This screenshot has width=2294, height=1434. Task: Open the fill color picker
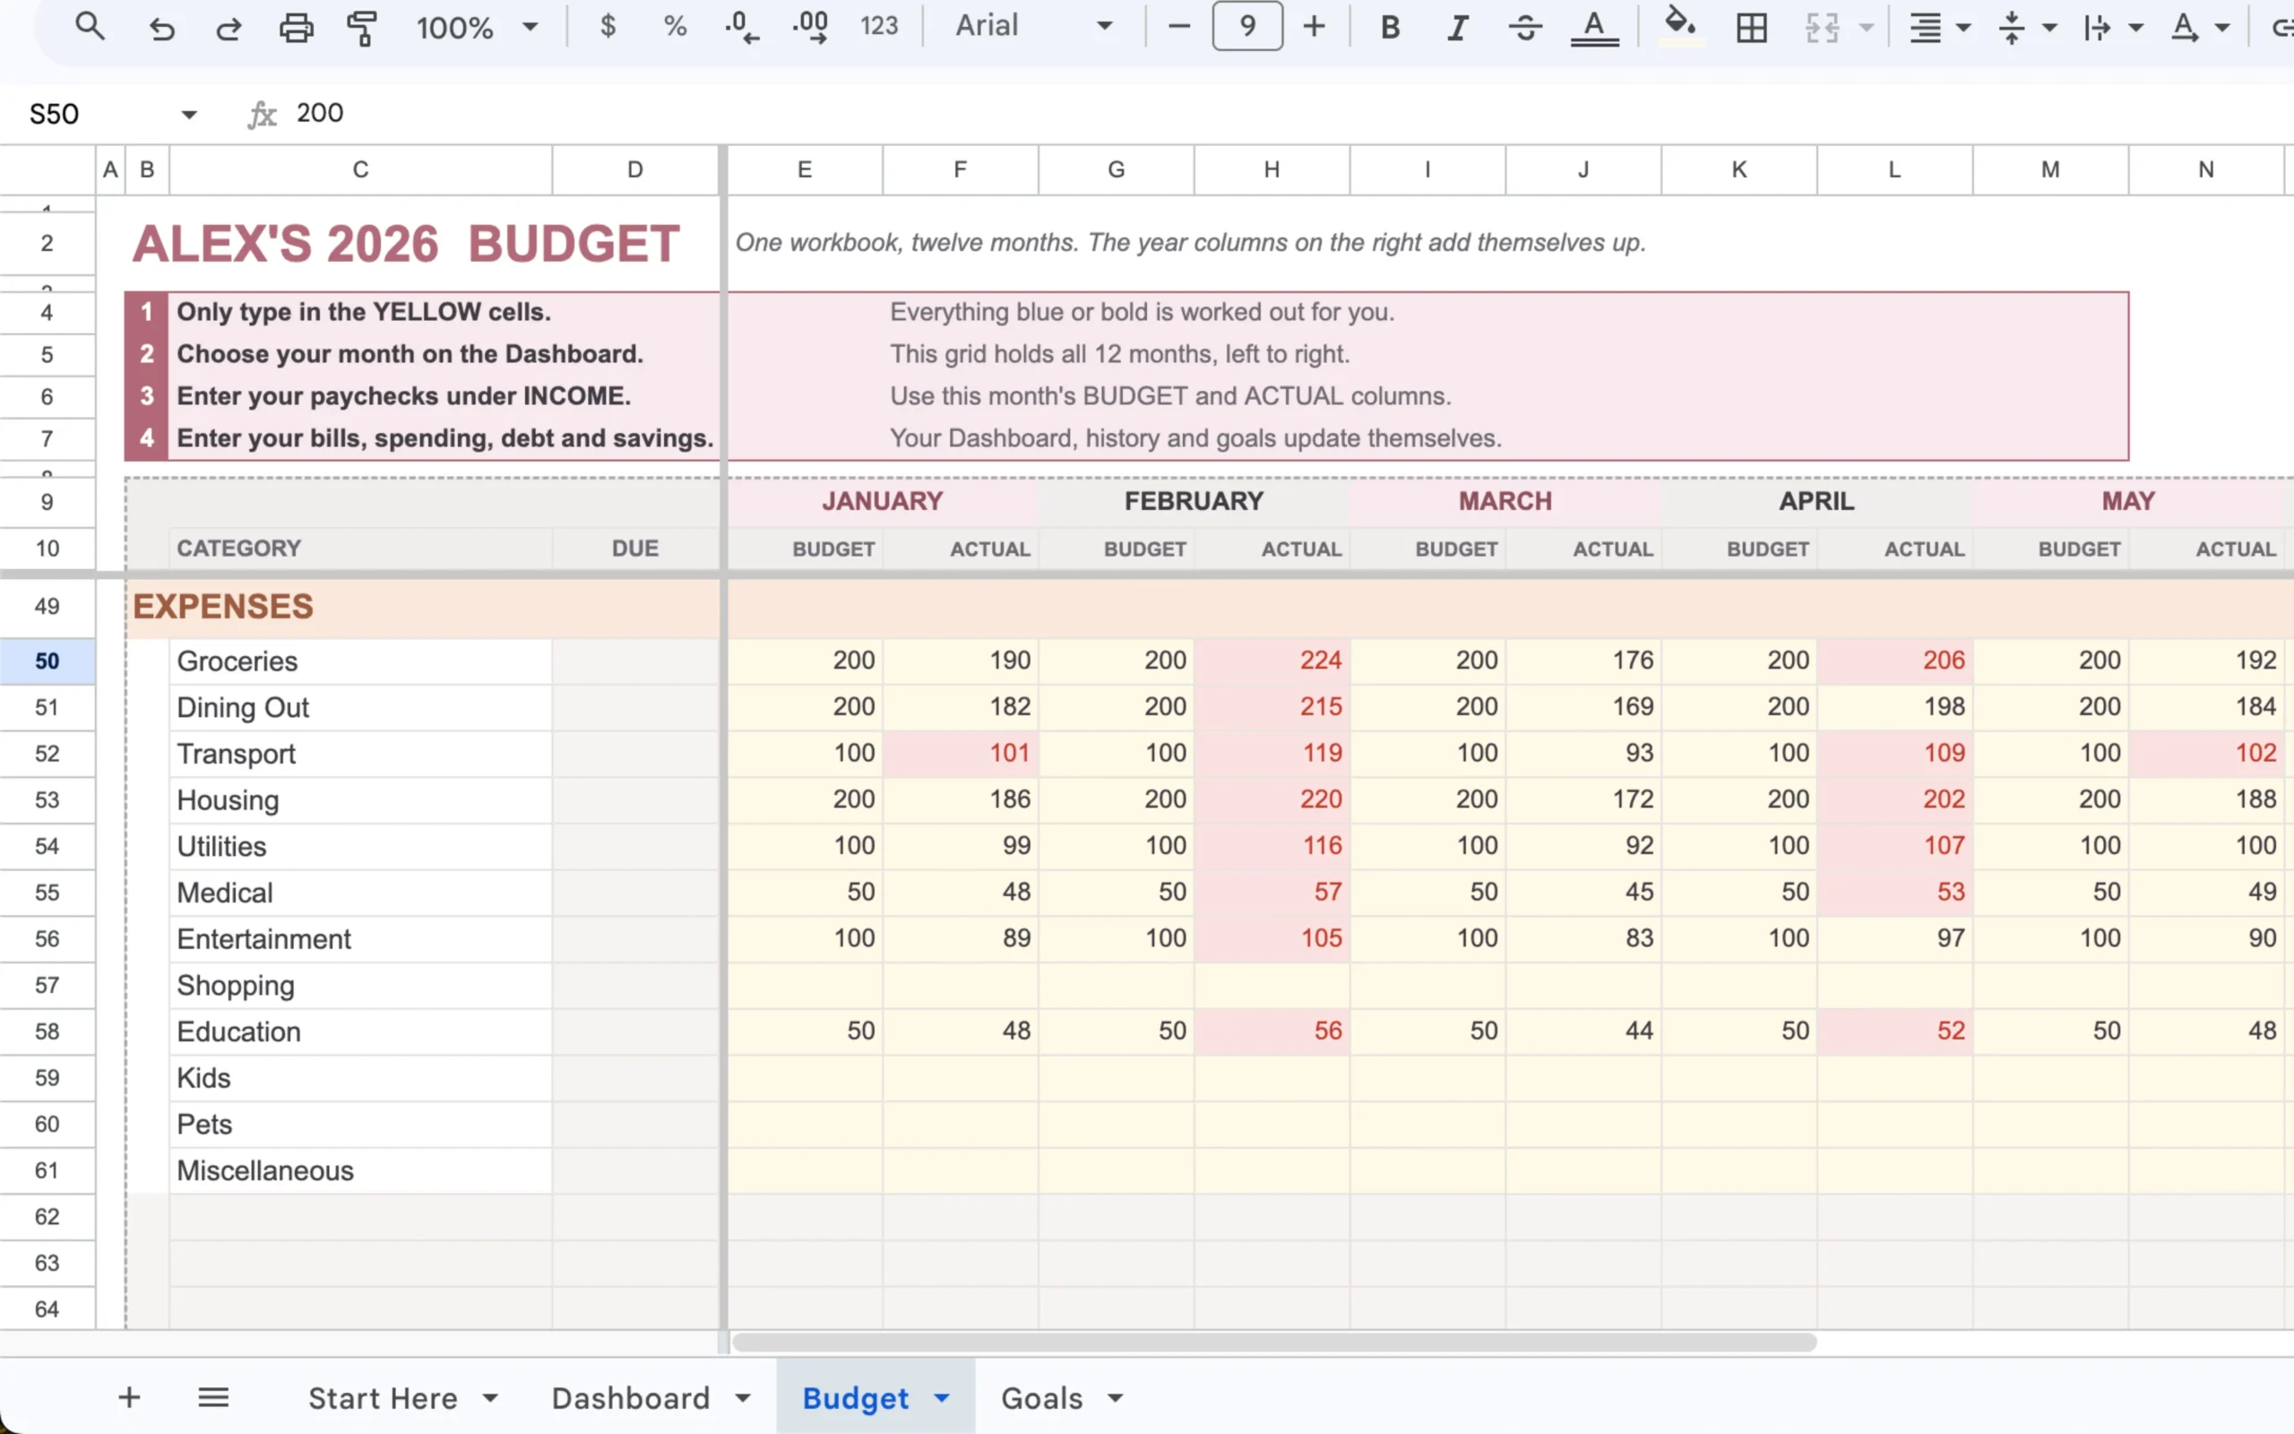coord(1681,26)
